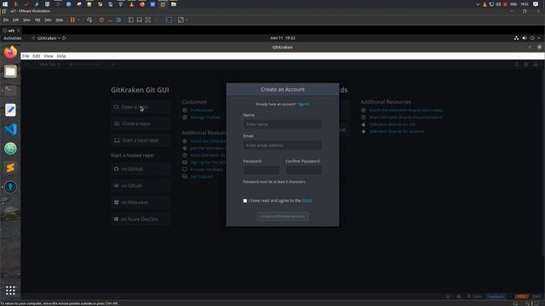Click the Ubuntu volume icon
The width and height of the screenshot is (545, 306).
525,38
